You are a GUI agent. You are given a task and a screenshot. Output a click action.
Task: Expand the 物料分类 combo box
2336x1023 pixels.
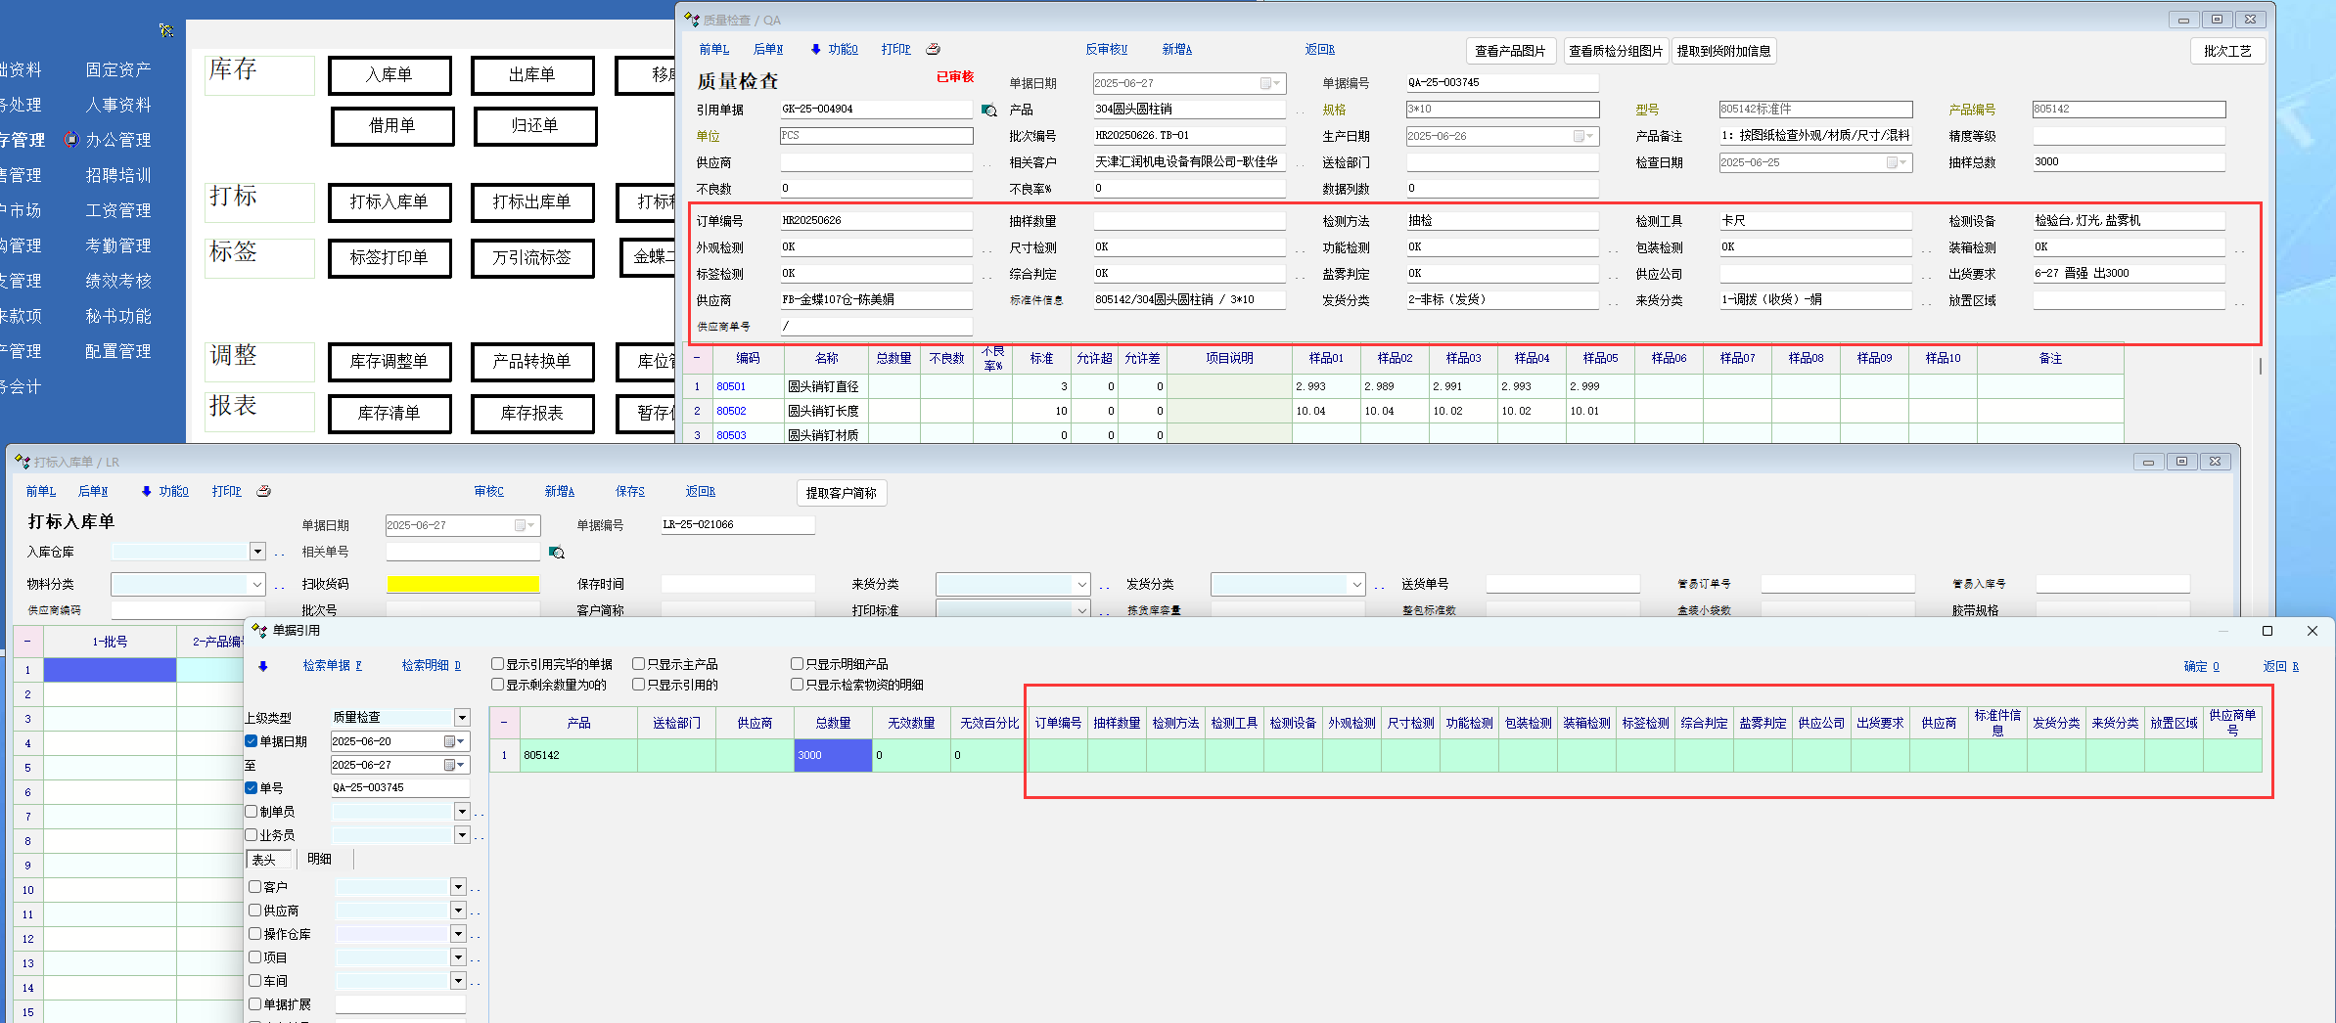coord(257,584)
